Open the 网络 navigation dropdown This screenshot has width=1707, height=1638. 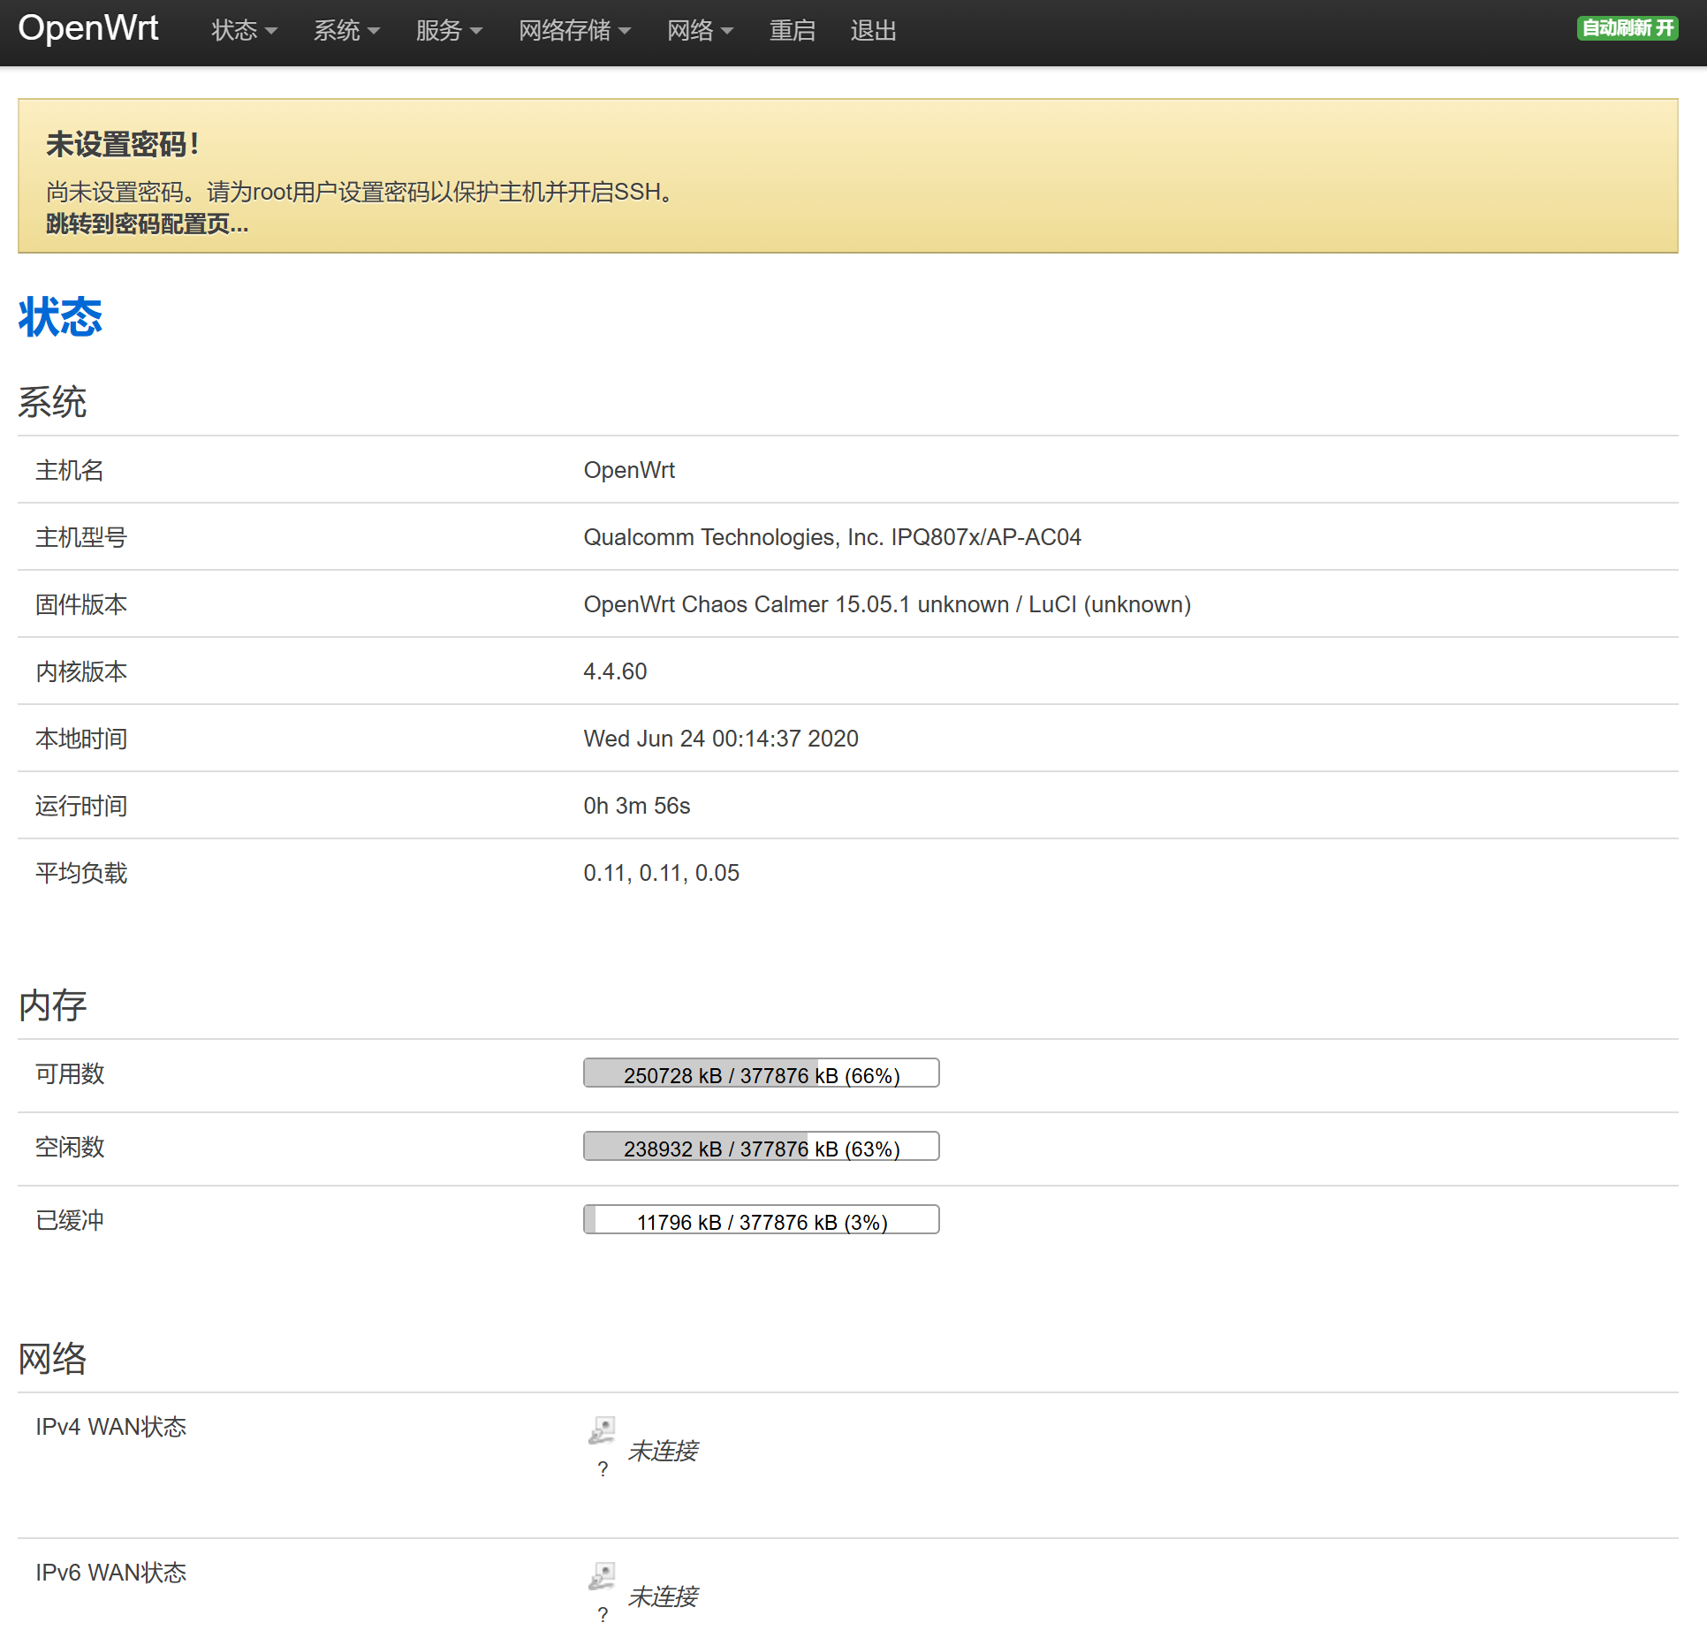[x=701, y=31]
